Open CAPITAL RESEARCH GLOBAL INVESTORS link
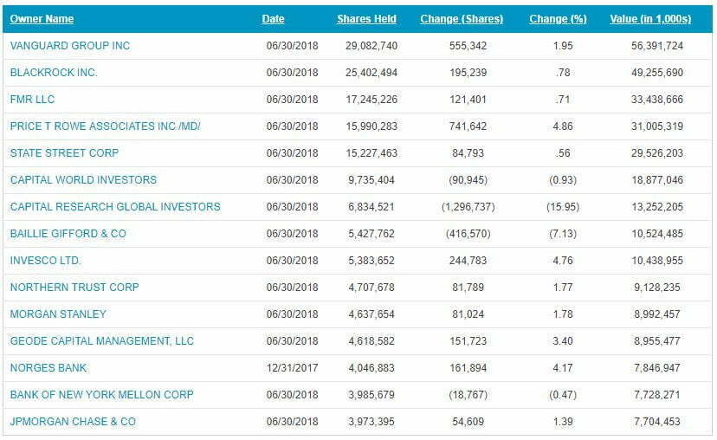Viewport: 717px width, 440px height. coord(115,207)
